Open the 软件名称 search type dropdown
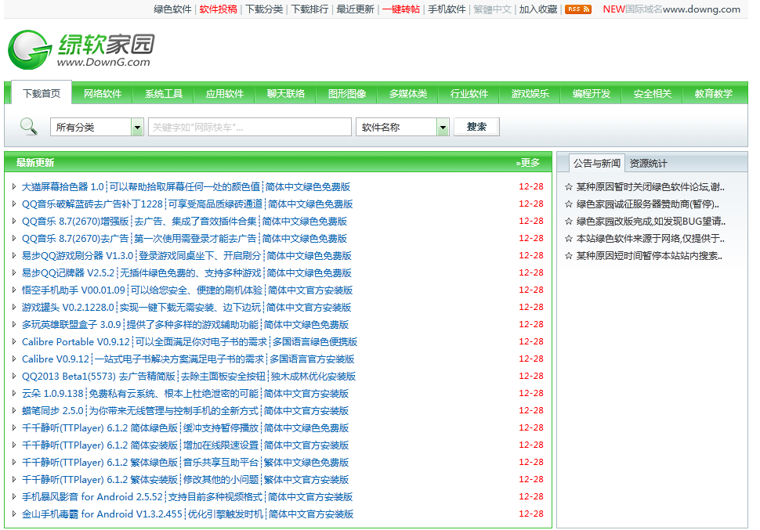The height and width of the screenshot is (530, 760). (402, 127)
